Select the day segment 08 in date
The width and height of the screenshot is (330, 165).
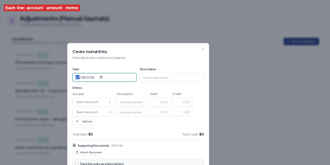(x=83, y=77)
